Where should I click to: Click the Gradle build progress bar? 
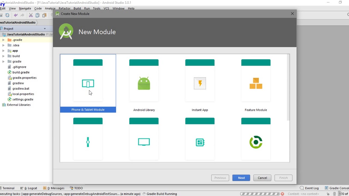260,194
